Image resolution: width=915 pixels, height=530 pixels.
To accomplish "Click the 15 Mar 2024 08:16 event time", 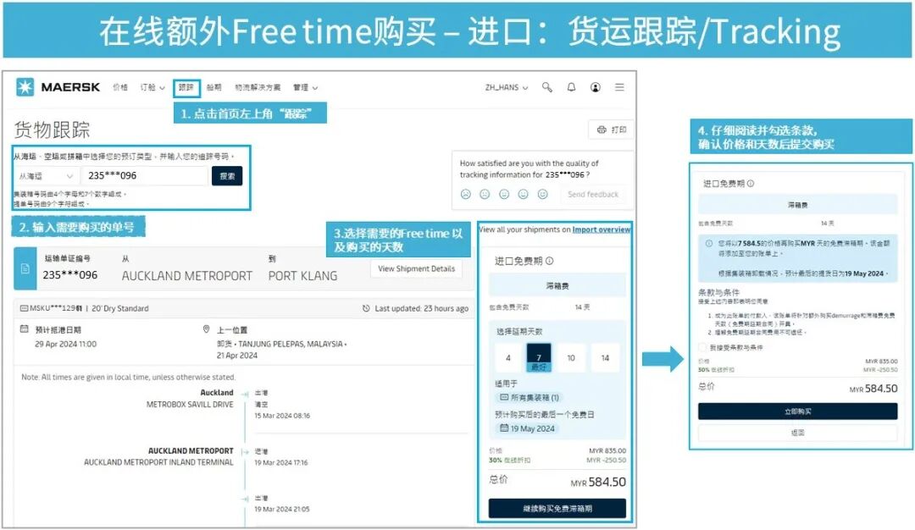I will tap(282, 416).
